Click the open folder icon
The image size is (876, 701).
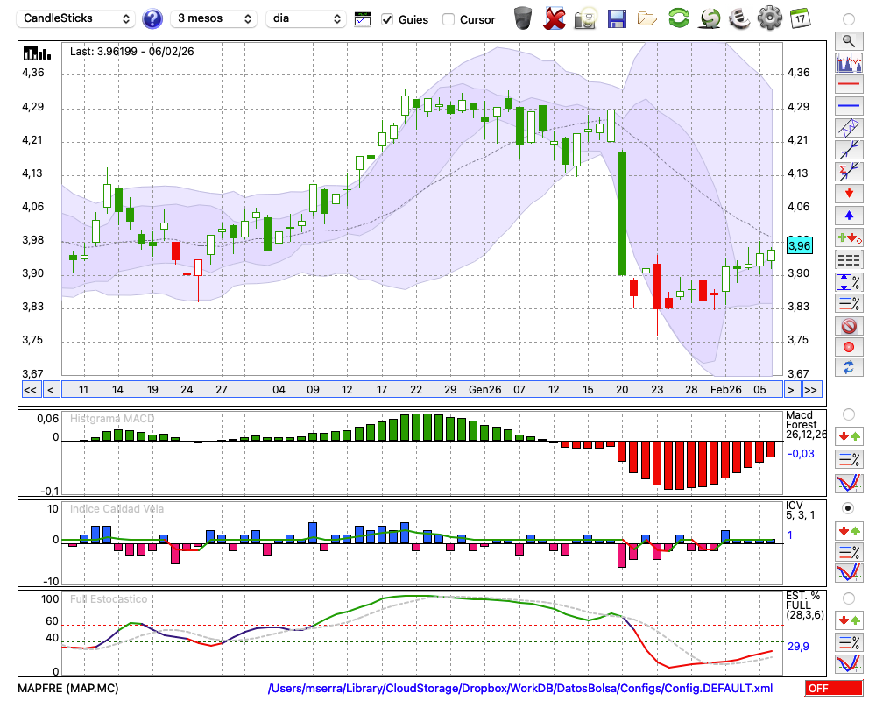pos(647,19)
